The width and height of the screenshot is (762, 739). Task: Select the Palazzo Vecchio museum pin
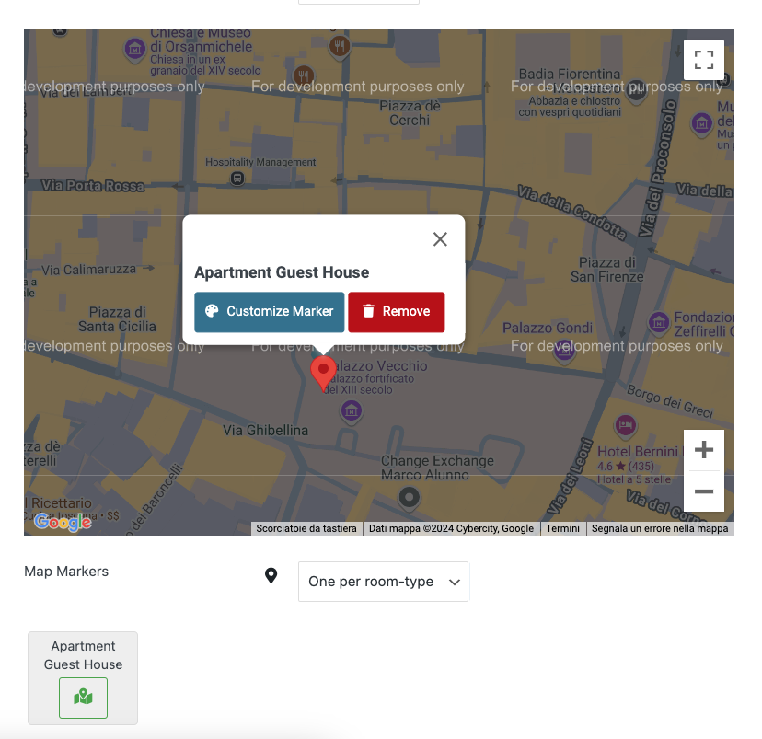[x=352, y=412]
